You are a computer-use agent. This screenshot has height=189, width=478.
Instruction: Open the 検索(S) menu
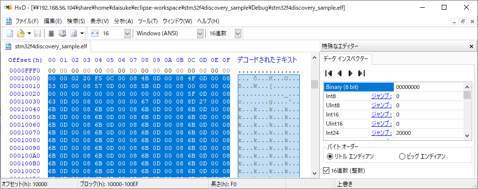click(76, 21)
